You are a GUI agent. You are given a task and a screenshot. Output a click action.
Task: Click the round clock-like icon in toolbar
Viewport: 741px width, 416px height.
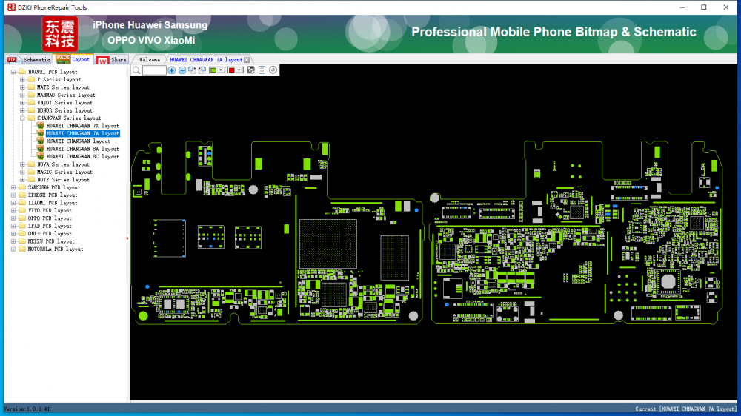tap(273, 70)
